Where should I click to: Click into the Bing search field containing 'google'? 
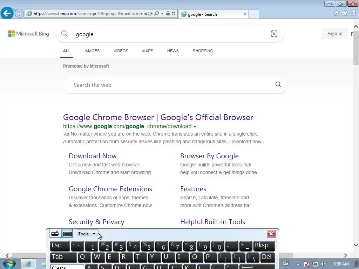click(169, 34)
